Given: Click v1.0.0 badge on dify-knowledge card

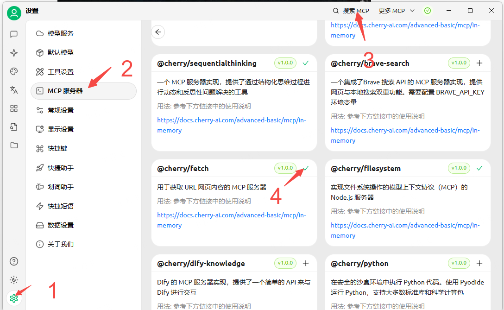Looking at the screenshot, I should point(285,263).
